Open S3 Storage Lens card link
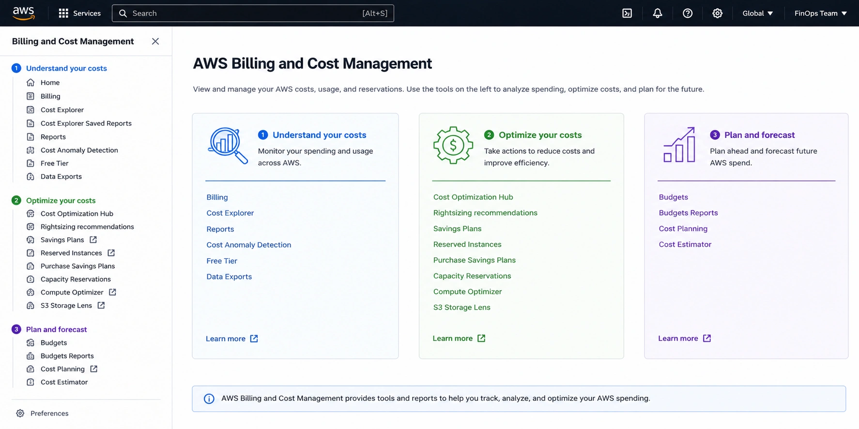 [x=461, y=307]
